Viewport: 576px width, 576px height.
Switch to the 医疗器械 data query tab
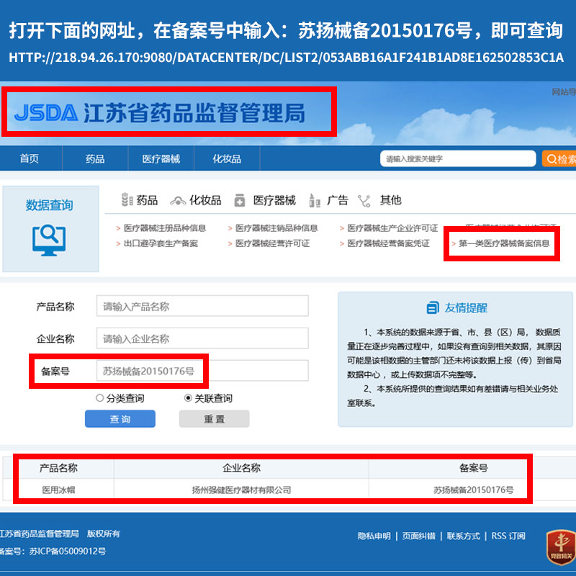274,200
